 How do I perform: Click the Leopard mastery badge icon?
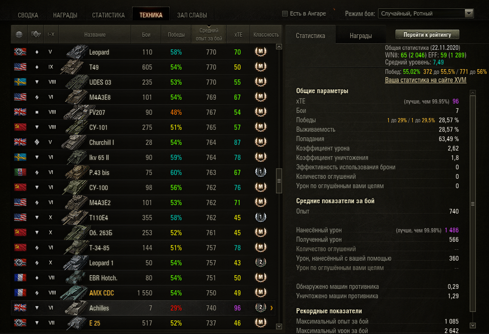click(260, 51)
